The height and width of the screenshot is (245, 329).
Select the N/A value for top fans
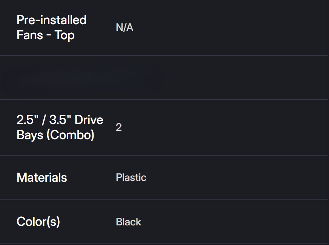(x=125, y=28)
